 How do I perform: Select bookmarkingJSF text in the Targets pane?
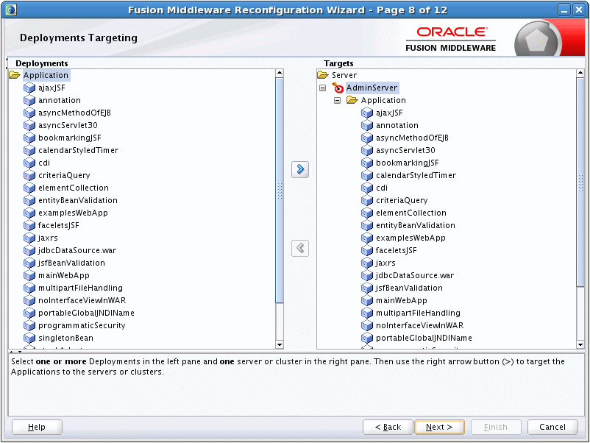[407, 163]
